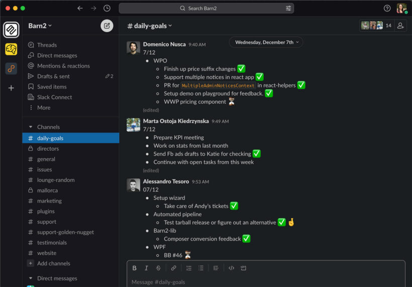Click the Message #daily-goals input

tap(266, 282)
